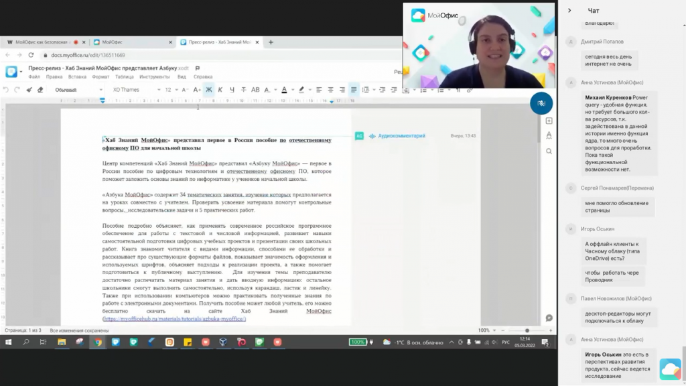Click the Undo arrow in the toolbar
Screen dimensions: 686x386
[x=5, y=90]
